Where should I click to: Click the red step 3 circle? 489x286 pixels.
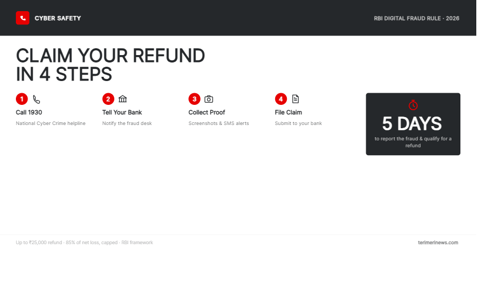pos(194,99)
